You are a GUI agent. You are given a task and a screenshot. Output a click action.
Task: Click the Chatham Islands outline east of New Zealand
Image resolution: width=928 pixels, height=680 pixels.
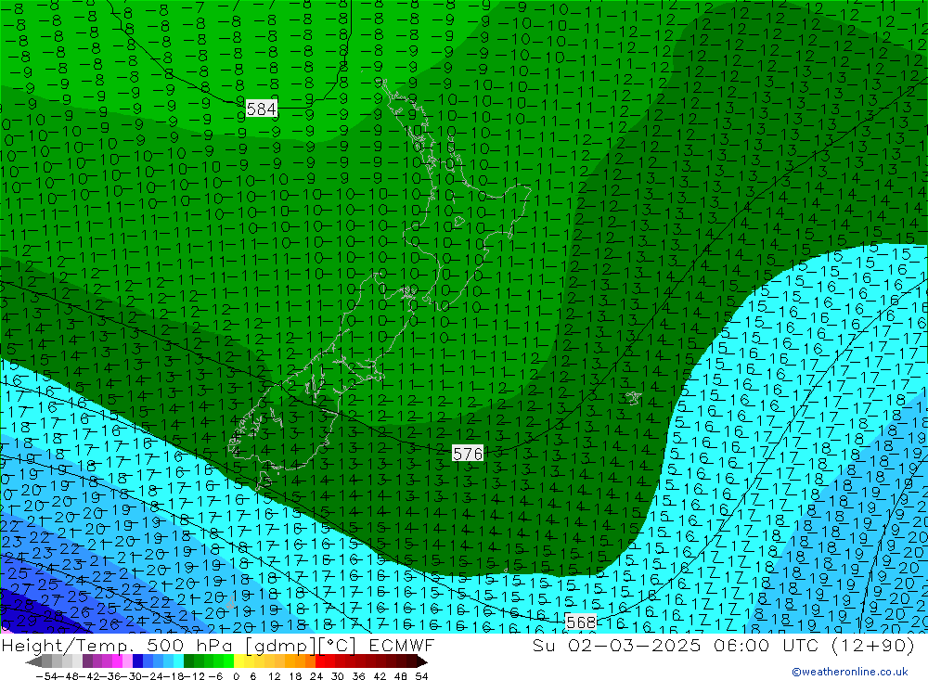tap(633, 398)
